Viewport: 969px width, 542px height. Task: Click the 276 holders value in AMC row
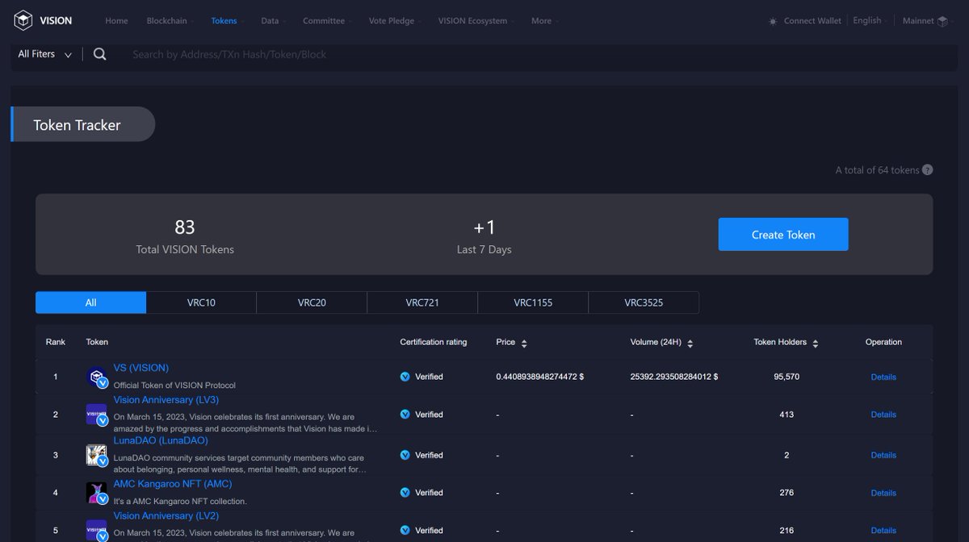(x=787, y=493)
